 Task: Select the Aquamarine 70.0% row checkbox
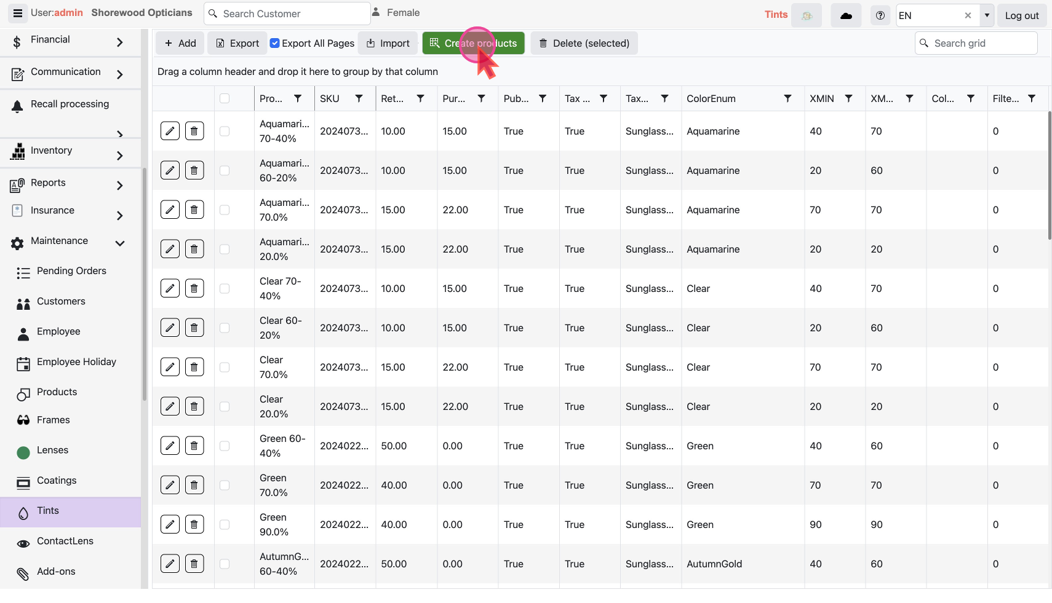click(x=225, y=210)
